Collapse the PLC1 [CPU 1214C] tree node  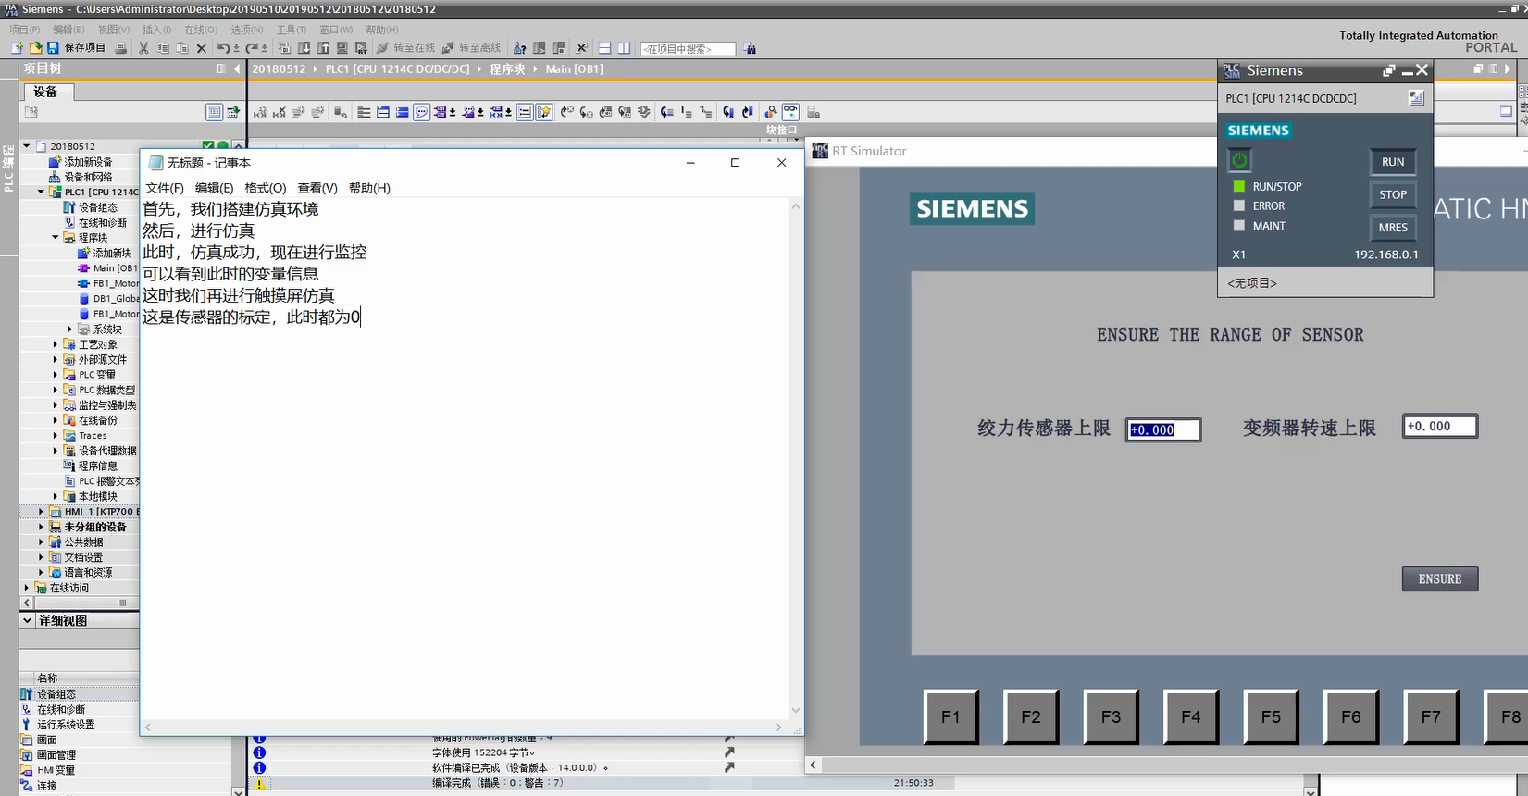click(x=41, y=192)
